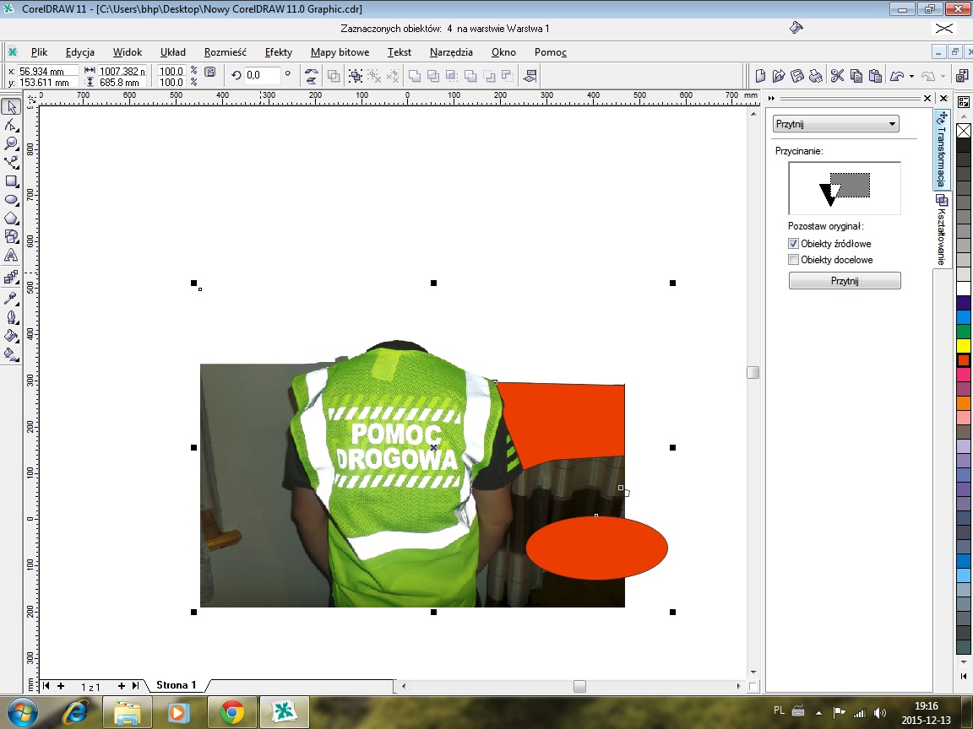Click the Przytnij apply button
973x729 pixels.
(x=844, y=281)
